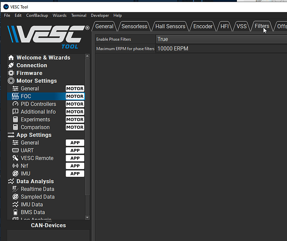The height and width of the screenshot is (241, 287).
Task: Click the Firmware chip icon
Action: pos(11,73)
